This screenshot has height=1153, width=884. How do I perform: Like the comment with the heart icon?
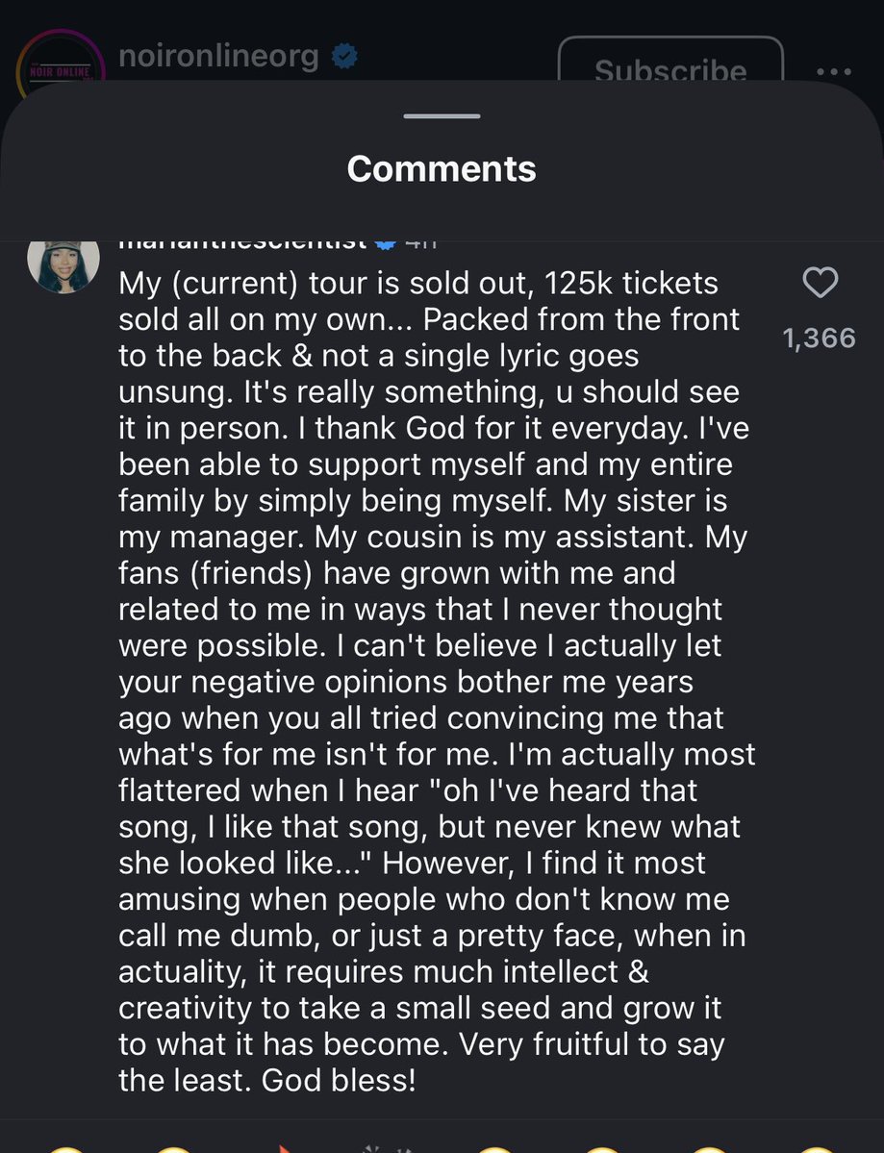(820, 283)
